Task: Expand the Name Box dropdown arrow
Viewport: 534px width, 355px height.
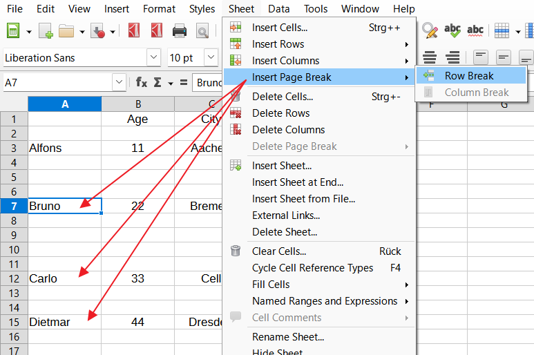Action: pos(119,82)
